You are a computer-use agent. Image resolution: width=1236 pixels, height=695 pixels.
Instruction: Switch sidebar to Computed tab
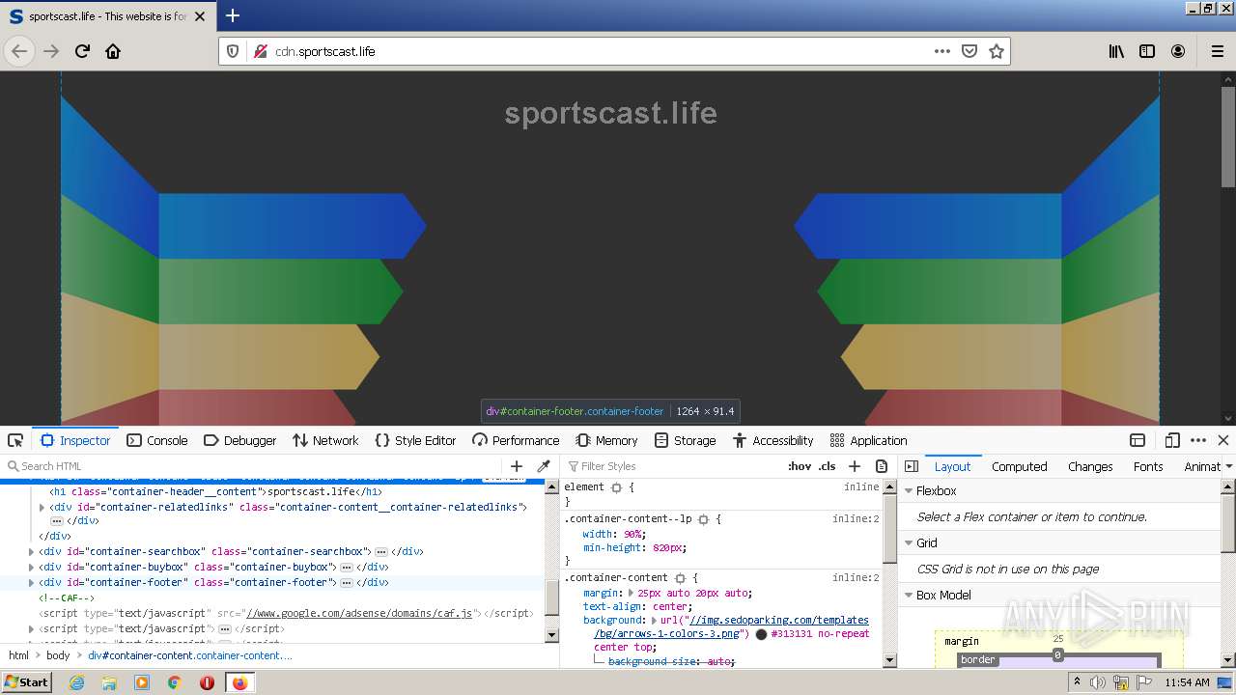click(1019, 466)
